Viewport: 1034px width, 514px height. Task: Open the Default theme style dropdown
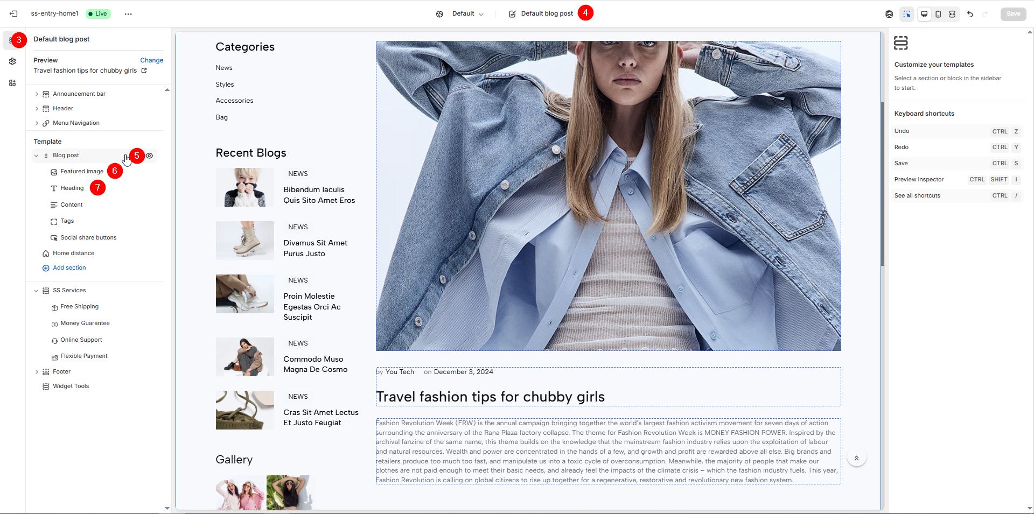click(x=460, y=14)
